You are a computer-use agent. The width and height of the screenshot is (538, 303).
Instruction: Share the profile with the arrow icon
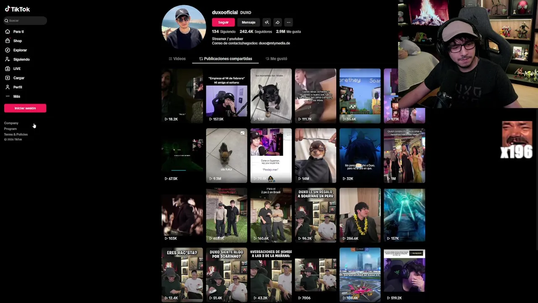277,22
